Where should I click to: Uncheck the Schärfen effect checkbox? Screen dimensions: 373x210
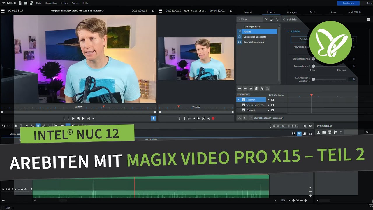tap(244, 100)
